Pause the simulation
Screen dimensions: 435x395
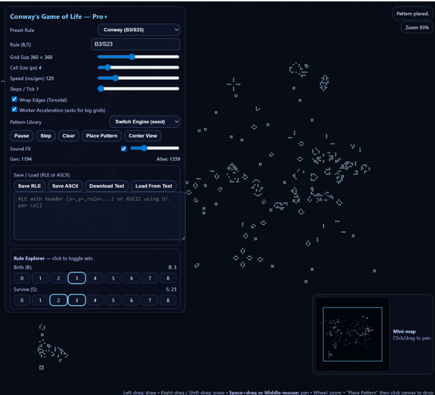pyautogui.click(x=21, y=136)
